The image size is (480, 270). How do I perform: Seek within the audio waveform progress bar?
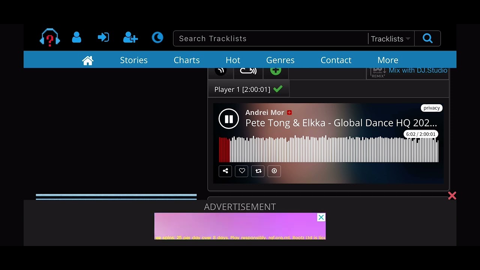point(328,149)
